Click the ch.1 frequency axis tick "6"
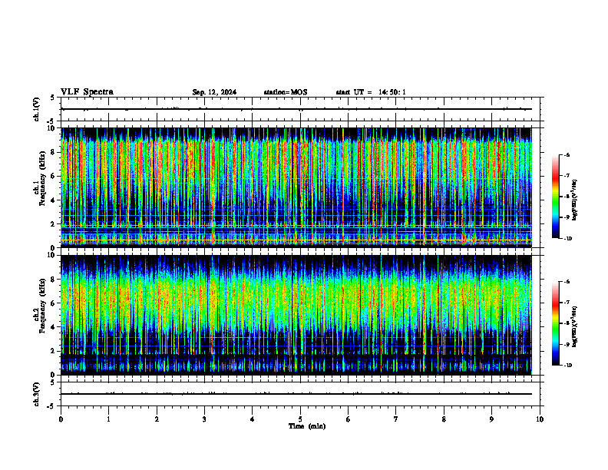This screenshot has width=608, height=470. pyautogui.click(x=53, y=176)
